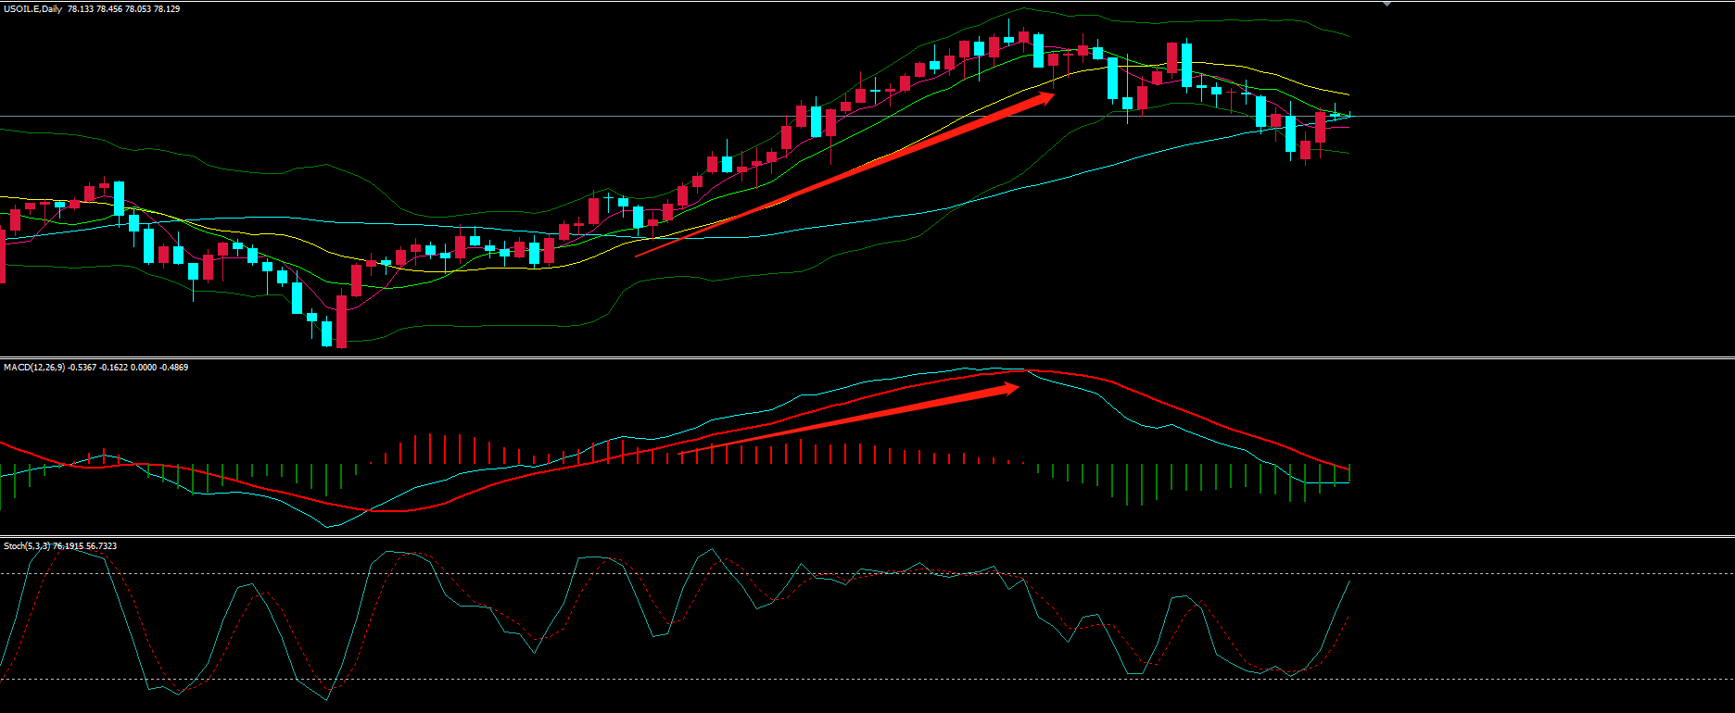Click the 78.129 close price in header
Viewport: 1735px width, 713px height.
(167, 9)
